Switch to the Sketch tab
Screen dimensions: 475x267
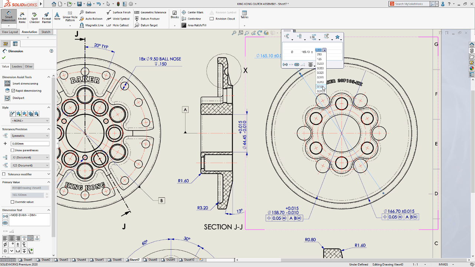point(46,32)
